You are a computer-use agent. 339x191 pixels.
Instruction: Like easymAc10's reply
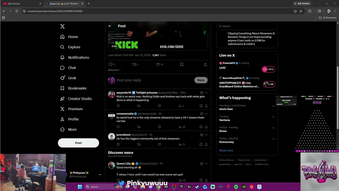[159, 106]
